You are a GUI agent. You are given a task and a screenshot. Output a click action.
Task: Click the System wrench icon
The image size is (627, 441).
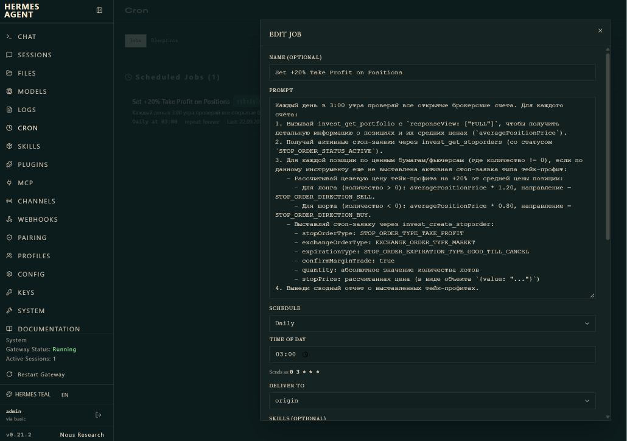pos(9,311)
